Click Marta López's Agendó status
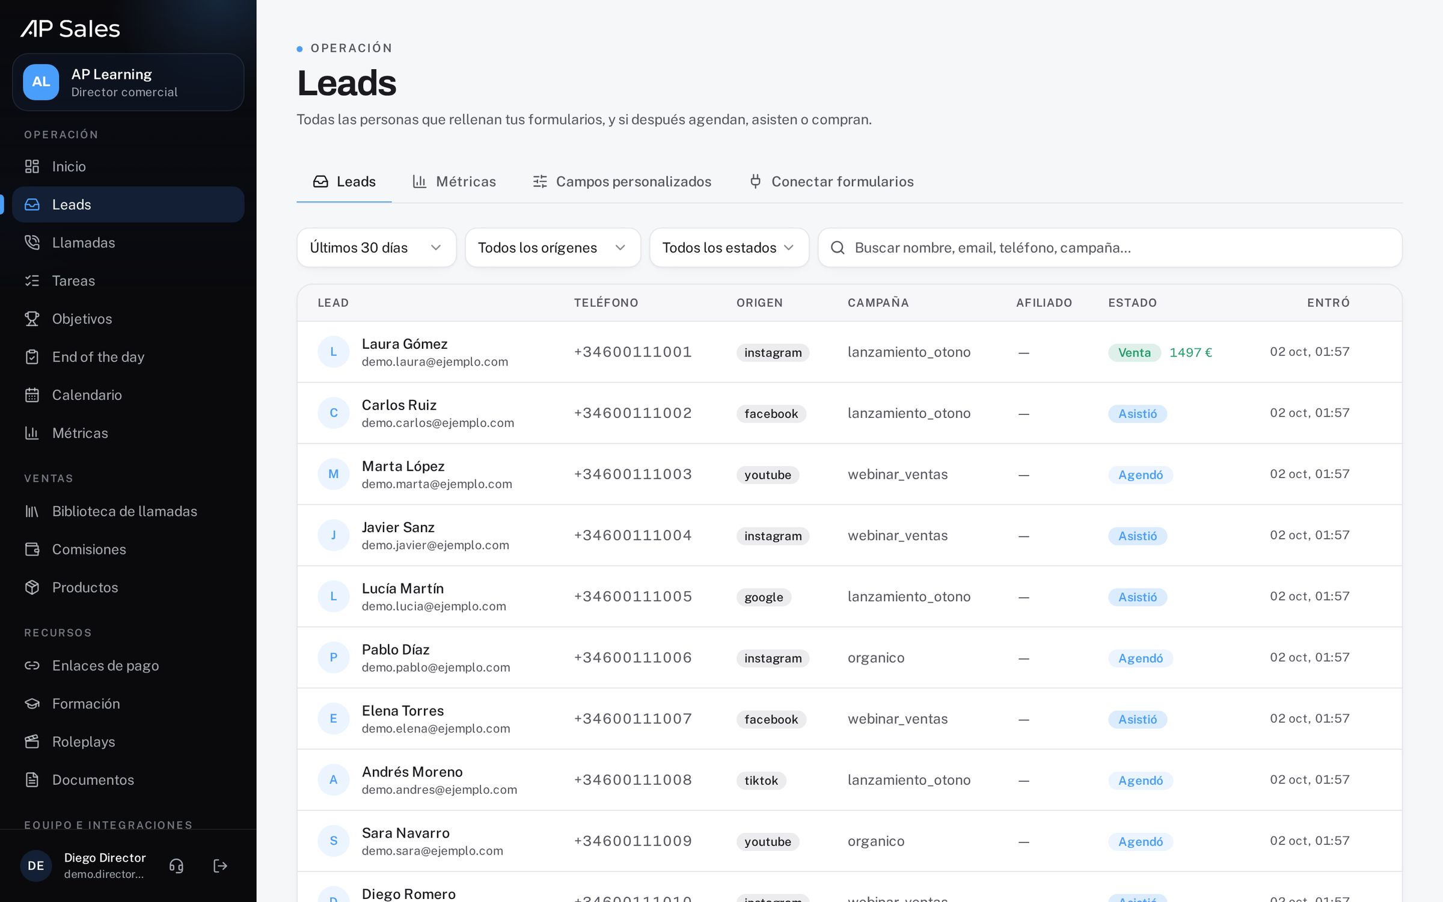Image resolution: width=1443 pixels, height=902 pixels. 1140,475
